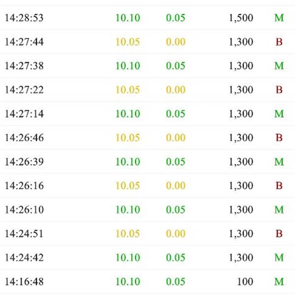Viewport: 295px width, 295px height.
Task: Select the 14:27:22 timestamp
Action: (x=24, y=90)
